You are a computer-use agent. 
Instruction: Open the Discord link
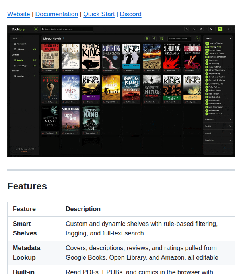(130, 14)
